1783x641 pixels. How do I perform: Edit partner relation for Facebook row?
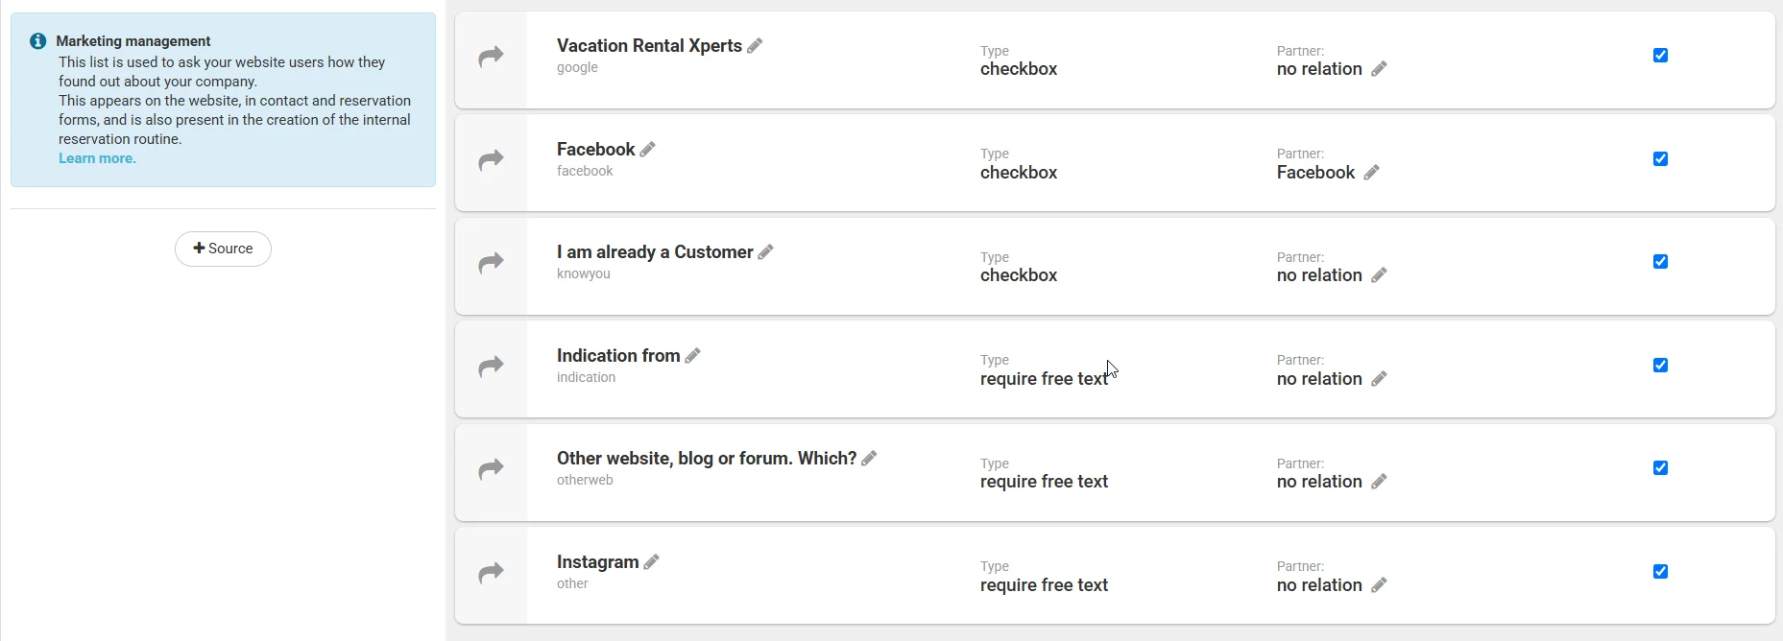pos(1371,173)
